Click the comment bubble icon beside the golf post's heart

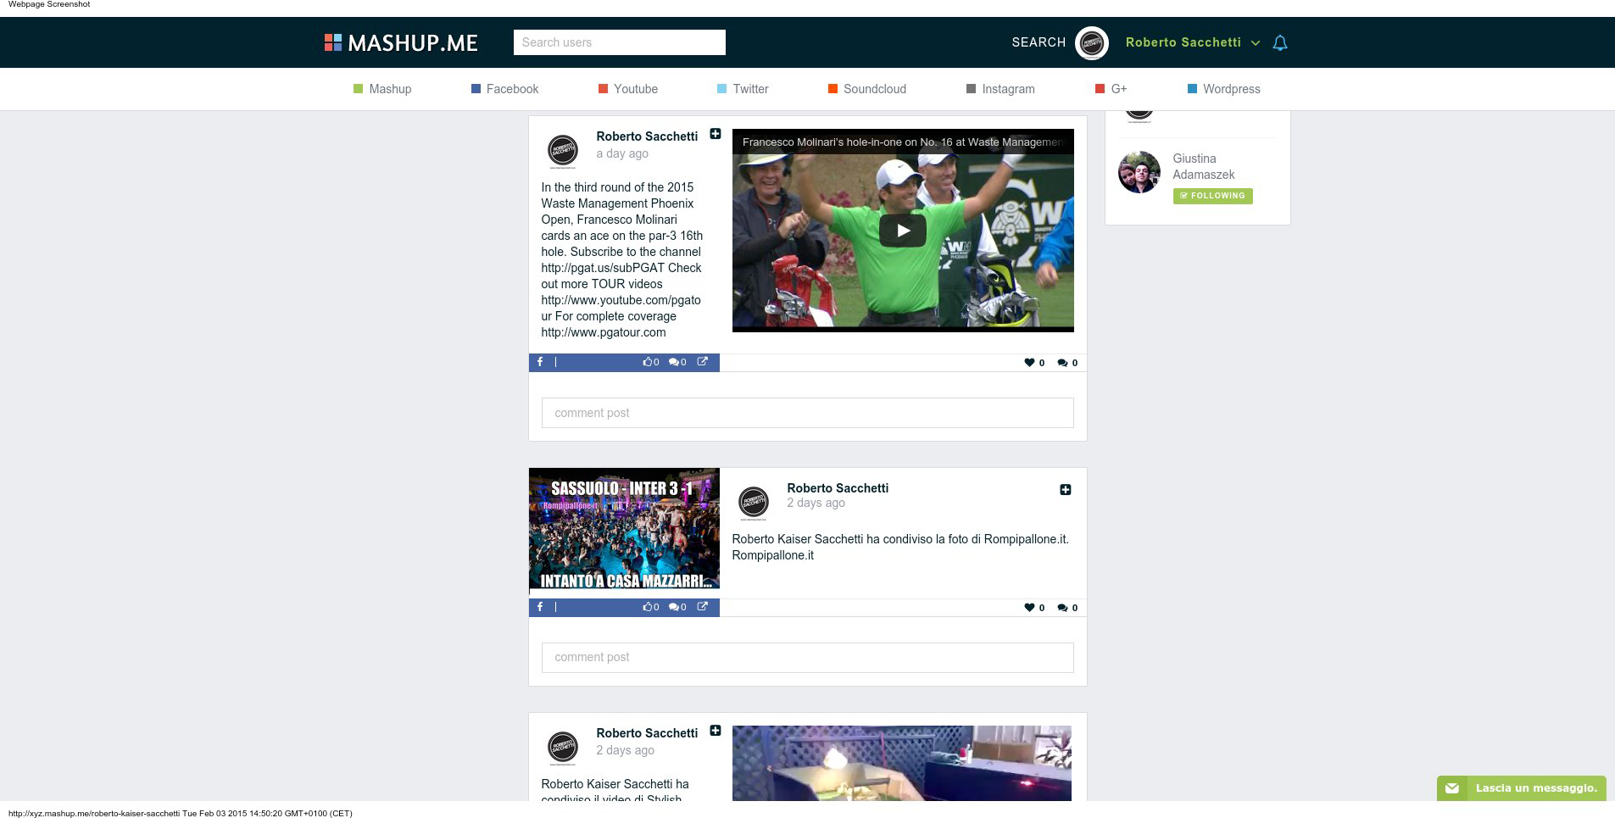(1062, 363)
